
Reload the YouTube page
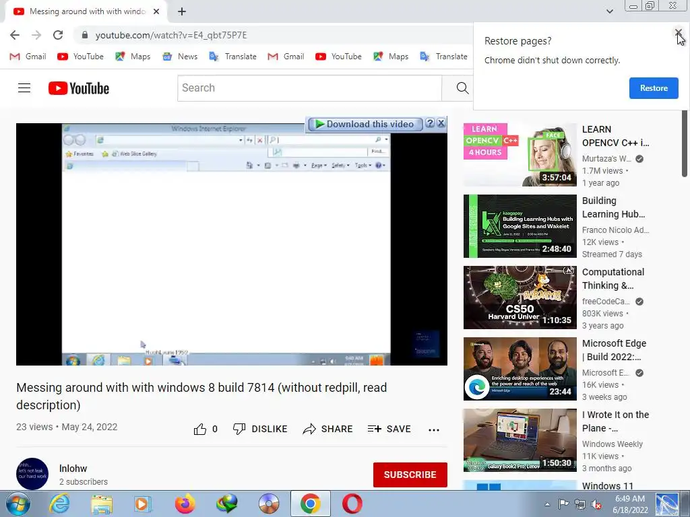pyautogui.click(x=58, y=35)
